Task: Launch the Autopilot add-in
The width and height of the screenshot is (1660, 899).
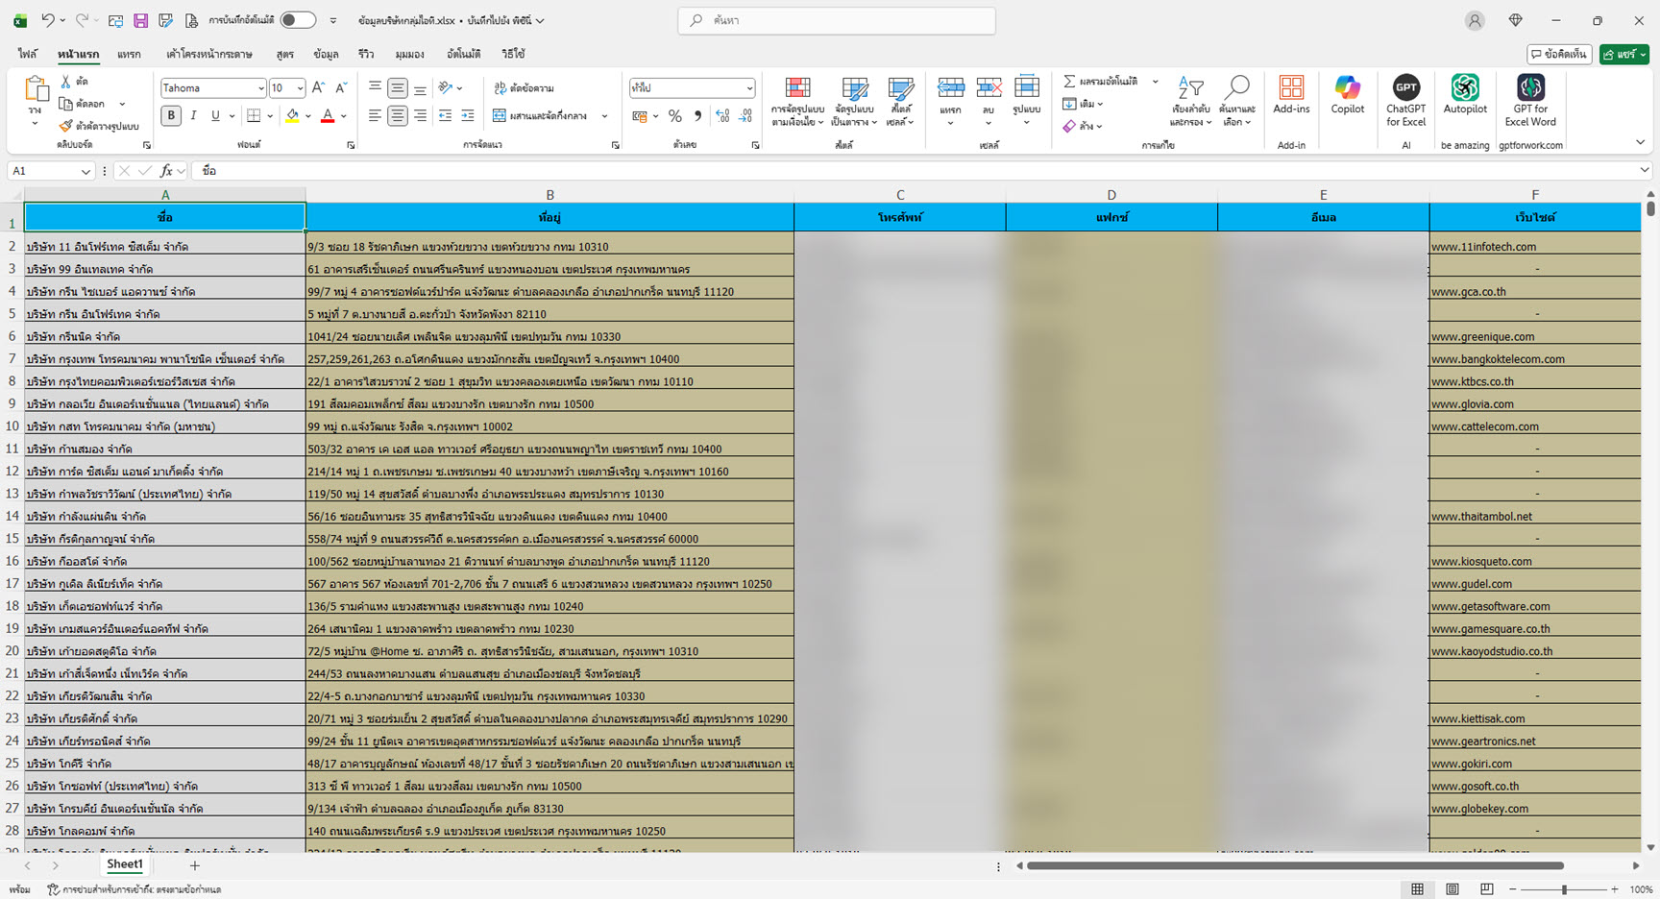Action: point(1464,89)
